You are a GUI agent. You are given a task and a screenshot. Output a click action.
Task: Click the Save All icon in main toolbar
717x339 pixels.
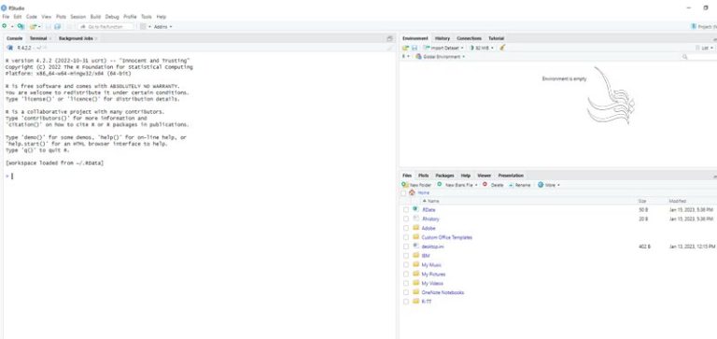pyautogui.click(x=57, y=26)
